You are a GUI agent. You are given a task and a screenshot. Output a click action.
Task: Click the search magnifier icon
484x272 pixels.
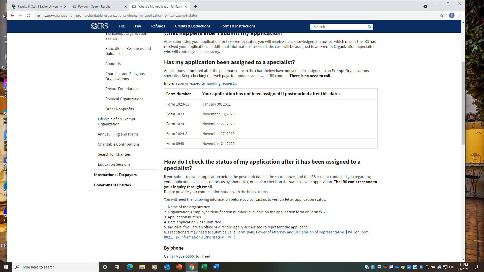pos(369,26)
